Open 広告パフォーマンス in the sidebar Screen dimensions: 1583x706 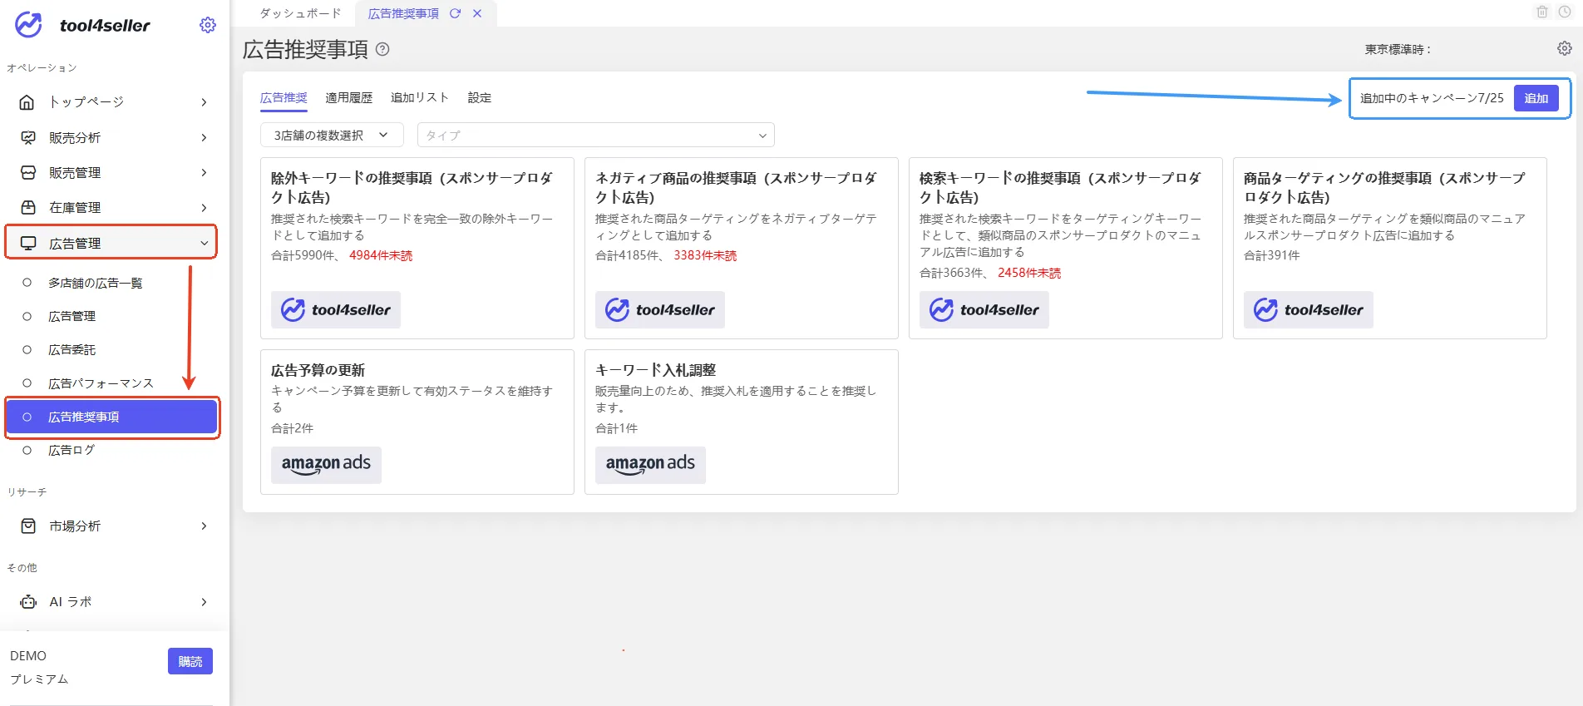[101, 383]
